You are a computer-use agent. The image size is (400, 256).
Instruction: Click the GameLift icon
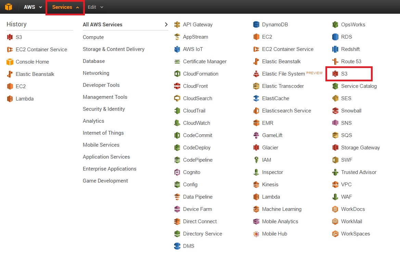(256, 135)
